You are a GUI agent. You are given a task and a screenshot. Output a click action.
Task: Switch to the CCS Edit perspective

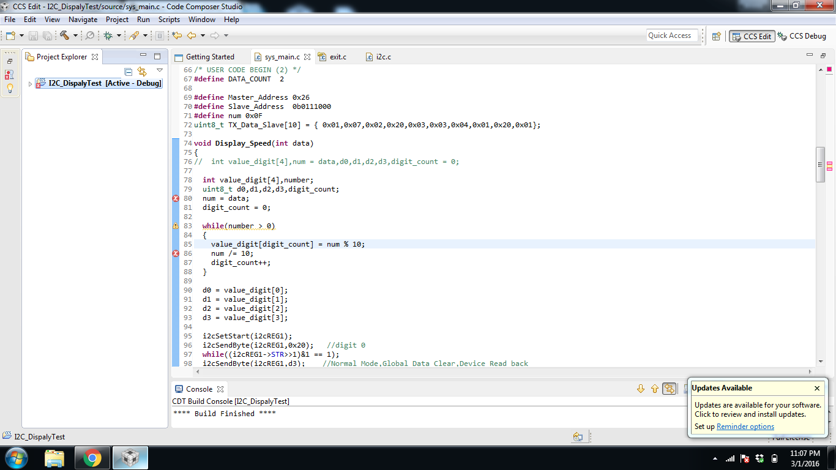point(752,36)
